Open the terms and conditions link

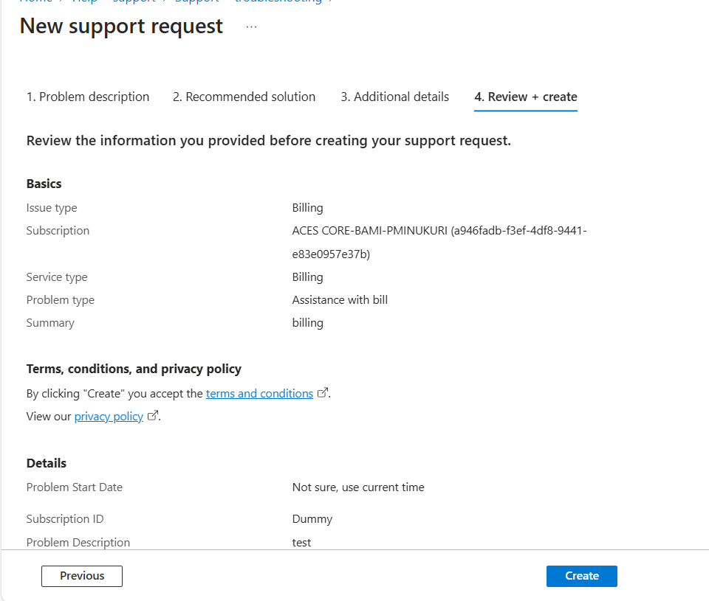(x=259, y=394)
